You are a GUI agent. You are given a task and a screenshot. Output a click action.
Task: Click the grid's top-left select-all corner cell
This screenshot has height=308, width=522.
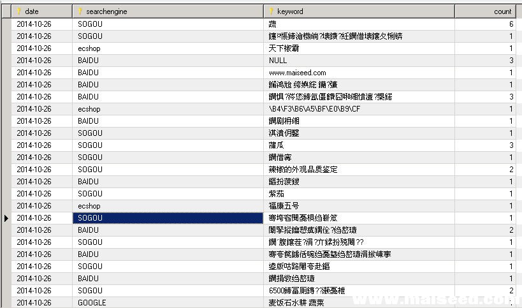click(x=6, y=11)
